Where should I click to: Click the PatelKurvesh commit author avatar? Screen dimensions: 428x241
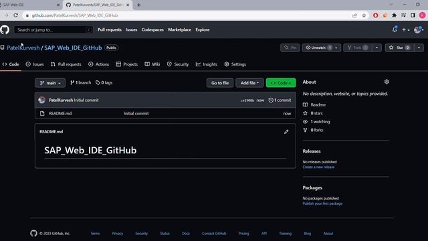[x=41, y=100]
